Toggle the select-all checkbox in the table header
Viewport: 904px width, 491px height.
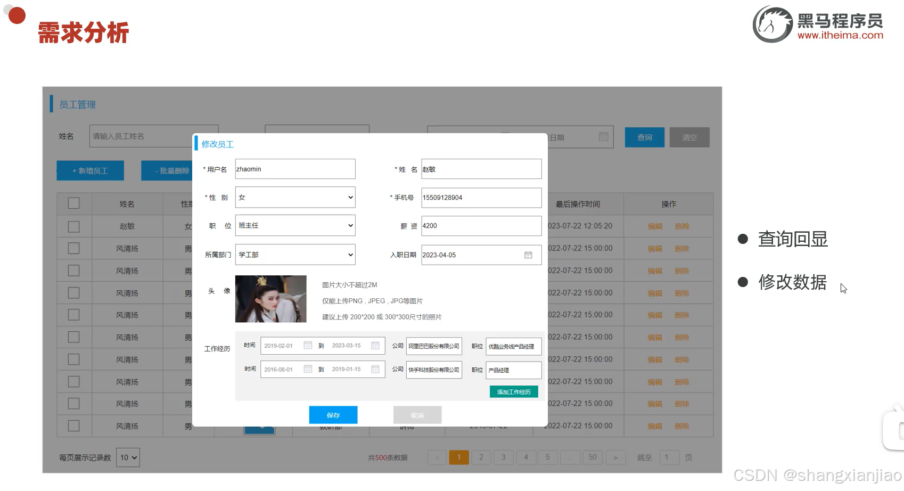73,203
